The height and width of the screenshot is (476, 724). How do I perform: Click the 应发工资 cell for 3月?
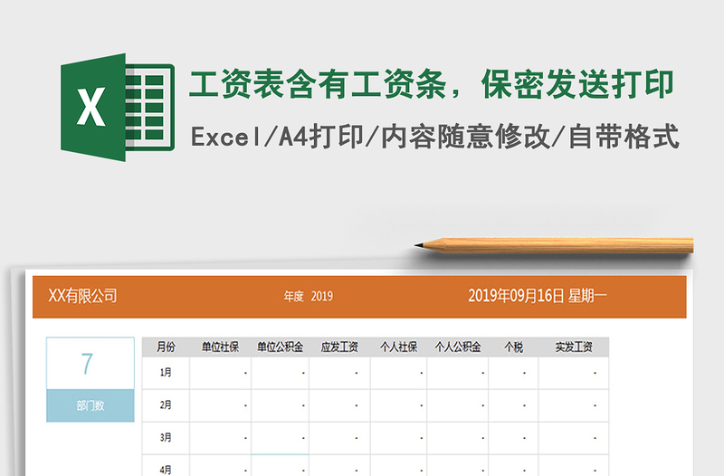(x=340, y=438)
